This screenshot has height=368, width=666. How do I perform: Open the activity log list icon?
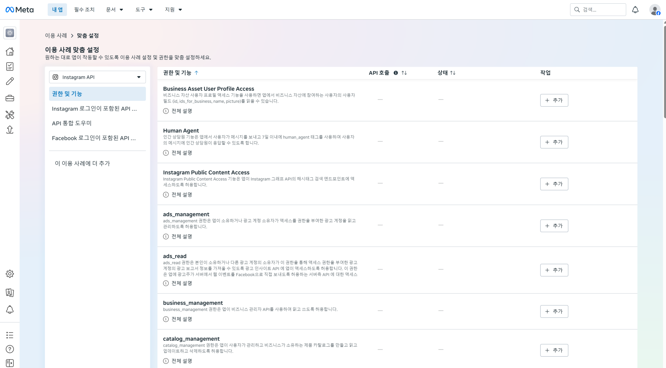click(x=10, y=335)
